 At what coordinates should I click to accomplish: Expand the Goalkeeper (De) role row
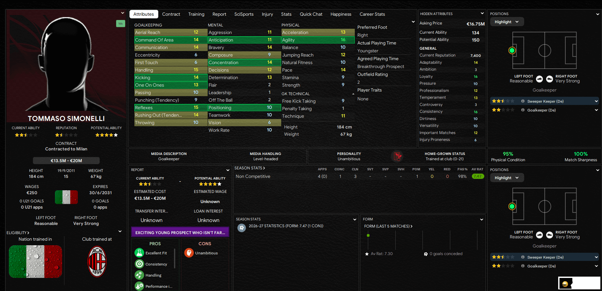596,110
